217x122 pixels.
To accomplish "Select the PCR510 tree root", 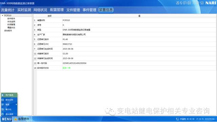I will 8,16.
